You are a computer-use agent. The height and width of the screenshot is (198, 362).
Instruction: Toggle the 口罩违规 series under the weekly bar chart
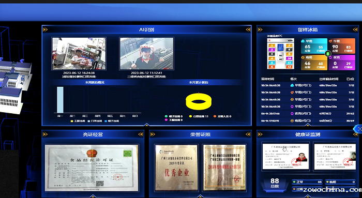point(95,121)
